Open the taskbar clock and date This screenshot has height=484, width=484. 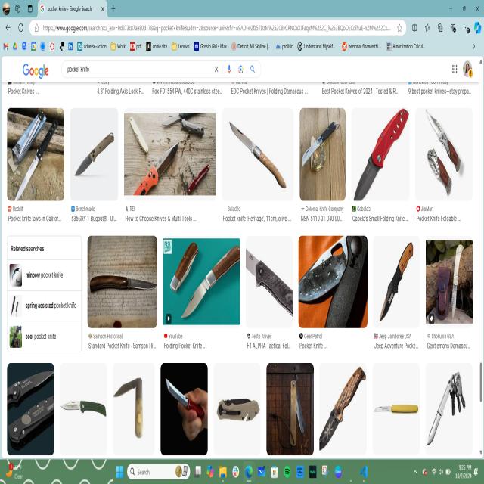click(x=464, y=472)
